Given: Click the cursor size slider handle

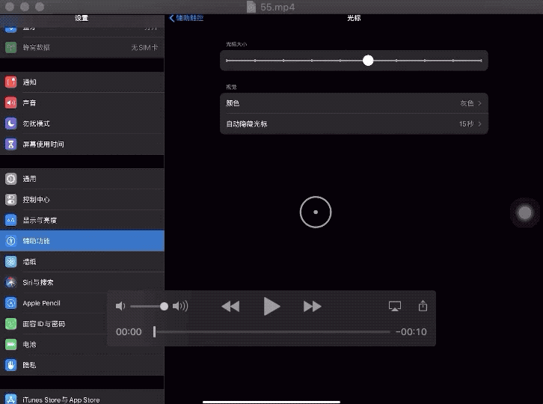Looking at the screenshot, I should point(368,61).
